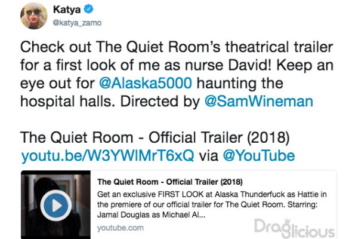Click the card description starting 'Get an exclusive'
Viewport: 358px width, 239px height.
click(x=212, y=204)
